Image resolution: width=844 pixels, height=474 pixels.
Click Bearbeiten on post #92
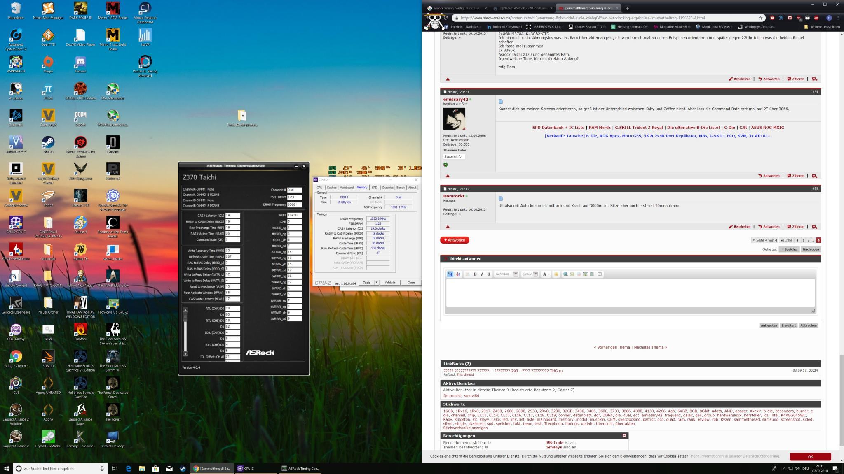coord(740,227)
